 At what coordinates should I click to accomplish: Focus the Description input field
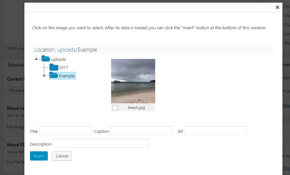[x=101, y=143]
